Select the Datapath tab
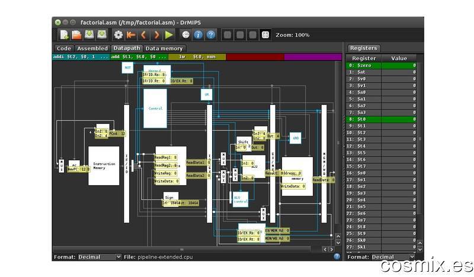This screenshot has width=474, height=277. coord(127,48)
